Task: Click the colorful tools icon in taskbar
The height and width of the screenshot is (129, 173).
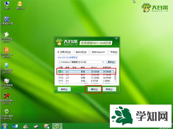Action: click(x=46, y=126)
